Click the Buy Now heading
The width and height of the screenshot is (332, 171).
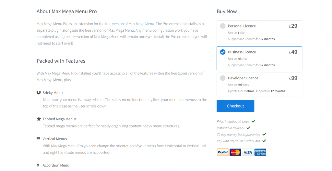pos(227,11)
